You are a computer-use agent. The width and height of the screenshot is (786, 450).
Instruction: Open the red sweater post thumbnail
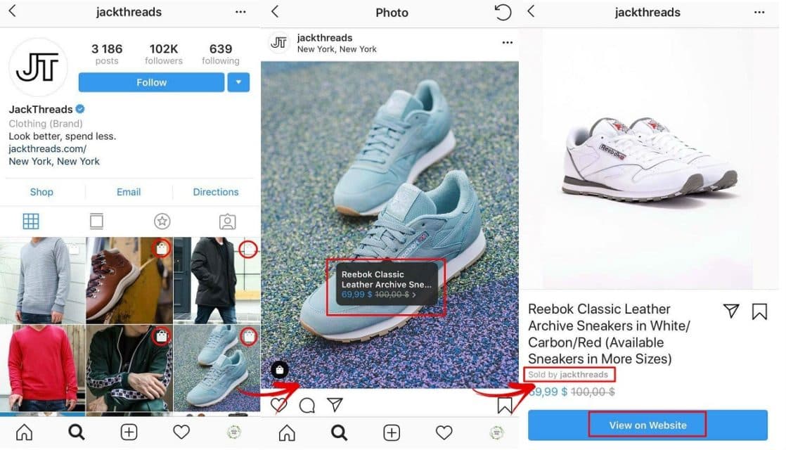click(43, 368)
